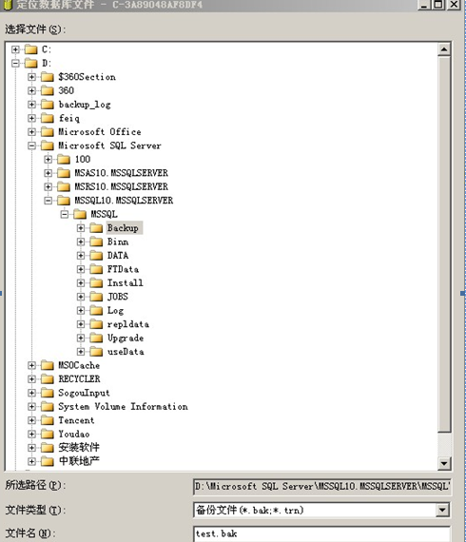Click the MSOCache folder icon

click(47, 365)
